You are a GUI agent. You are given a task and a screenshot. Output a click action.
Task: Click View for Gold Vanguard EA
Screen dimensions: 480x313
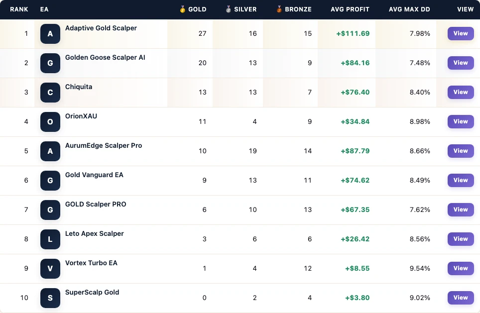461,180
